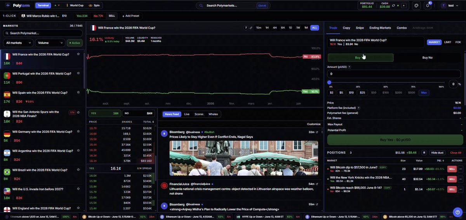Open the Ending Markets tab
This screenshot has height=220, width=466.
coord(380,28)
